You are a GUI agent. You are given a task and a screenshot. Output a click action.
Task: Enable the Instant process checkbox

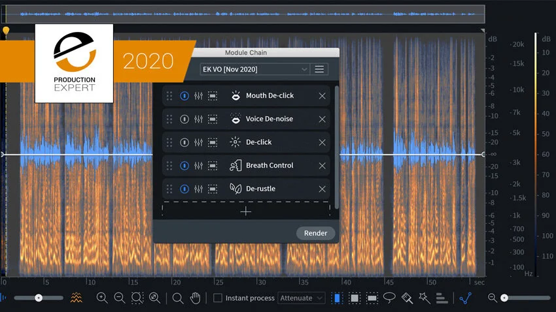218,298
